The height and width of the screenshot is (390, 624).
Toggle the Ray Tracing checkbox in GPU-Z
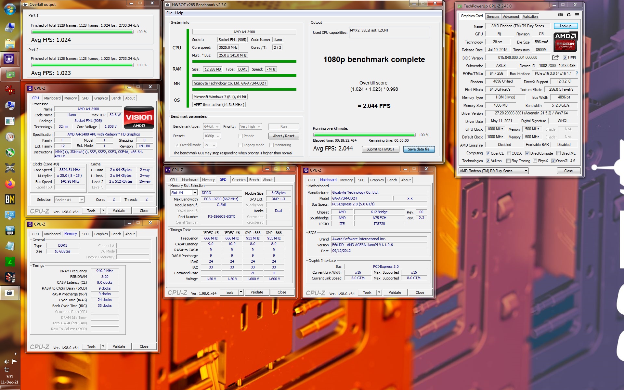pyautogui.click(x=508, y=161)
